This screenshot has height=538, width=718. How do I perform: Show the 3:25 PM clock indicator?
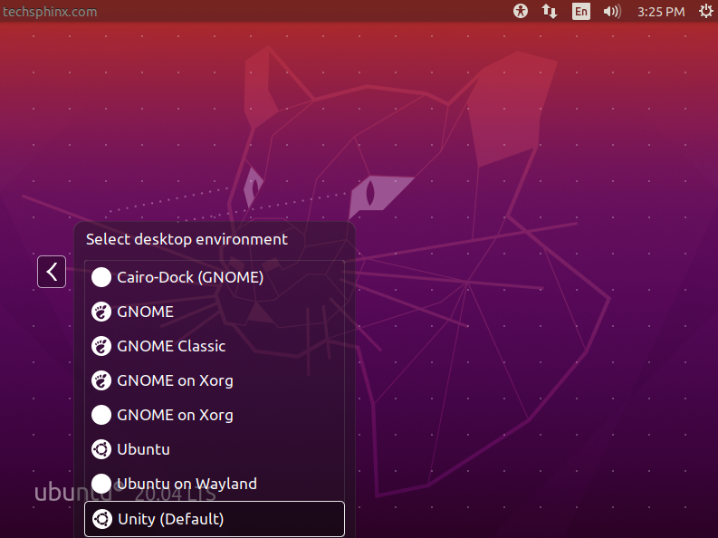661,12
